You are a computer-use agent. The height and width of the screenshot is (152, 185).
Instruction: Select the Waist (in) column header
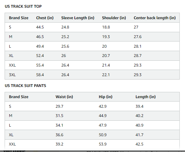(x=64, y=97)
